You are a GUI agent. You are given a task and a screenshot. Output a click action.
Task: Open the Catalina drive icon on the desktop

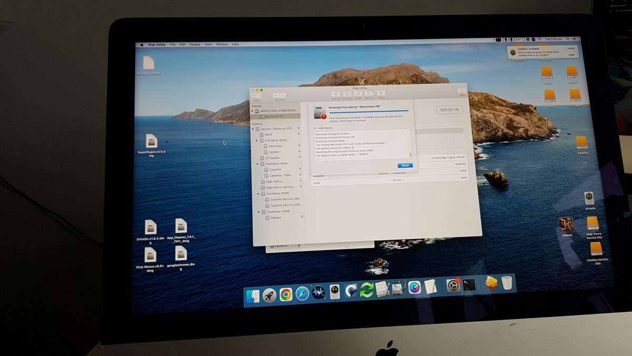581,141
